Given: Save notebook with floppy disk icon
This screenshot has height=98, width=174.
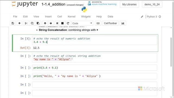Looking at the screenshot, I should pyautogui.click(x=13, y=23).
